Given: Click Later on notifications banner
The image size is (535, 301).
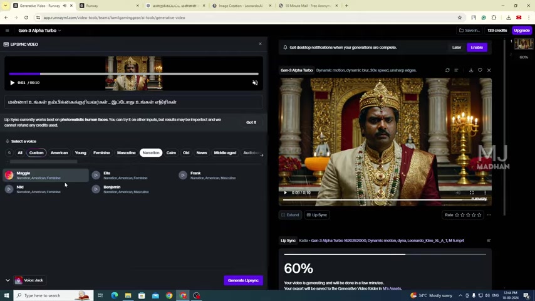Looking at the screenshot, I should click(457, 48).
